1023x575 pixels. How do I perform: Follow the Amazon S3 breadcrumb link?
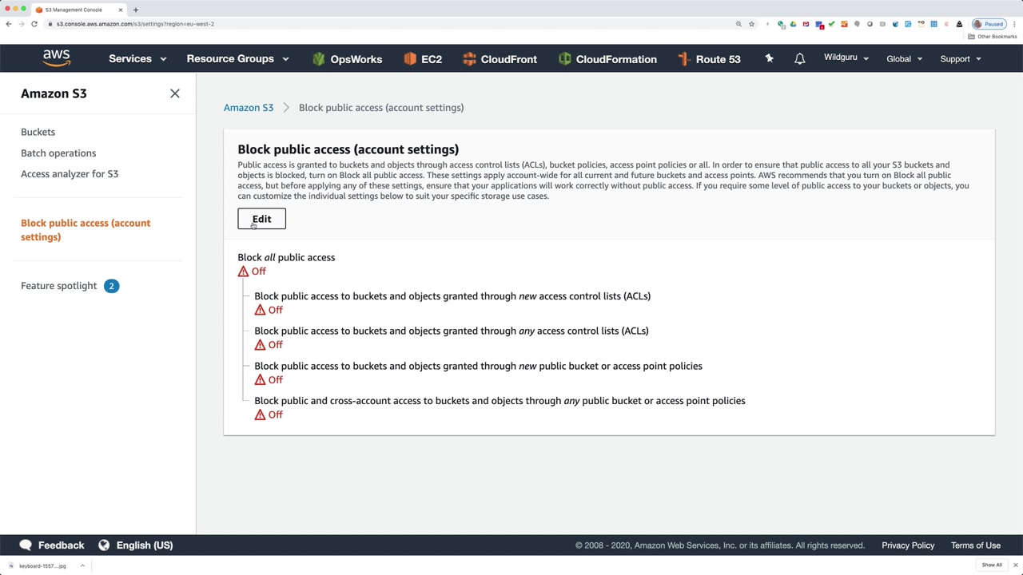pyautogui.click(x=249, y=108)
